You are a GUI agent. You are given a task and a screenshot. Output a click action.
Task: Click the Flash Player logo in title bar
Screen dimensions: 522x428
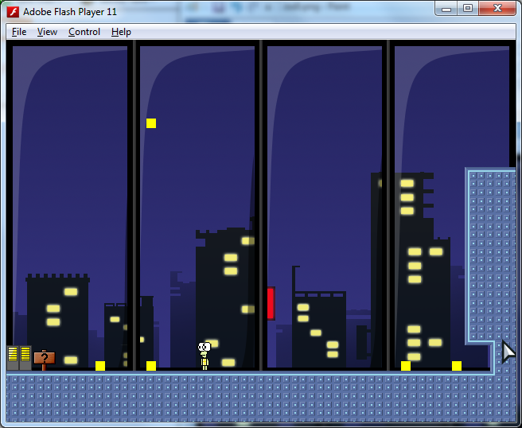click(14, 11)
